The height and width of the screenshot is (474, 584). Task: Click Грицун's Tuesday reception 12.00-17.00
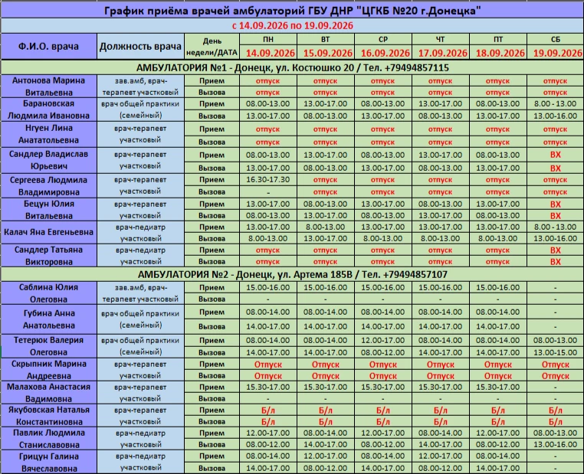pyautogui.click(x=325, y=456)
